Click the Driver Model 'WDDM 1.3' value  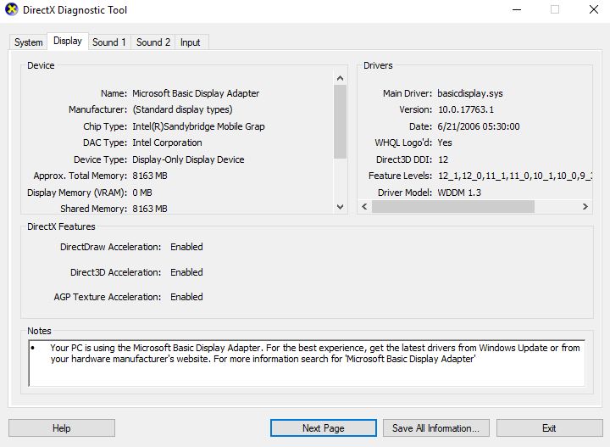pyautogui.click(x=459, y=193)
